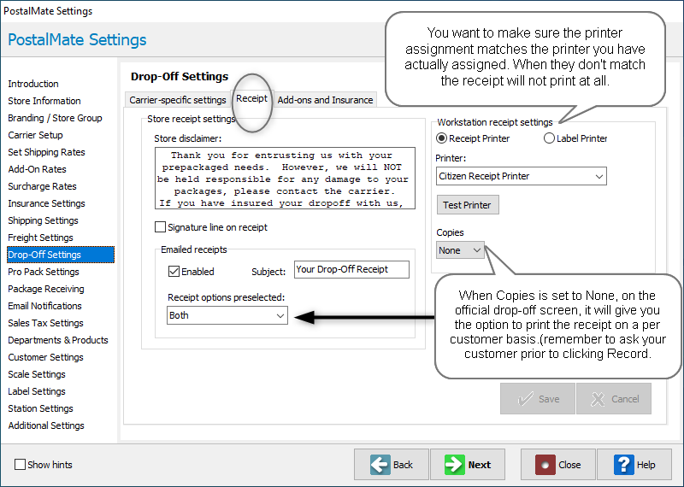
Task: Click the Test Printer button
Action: 468,205
